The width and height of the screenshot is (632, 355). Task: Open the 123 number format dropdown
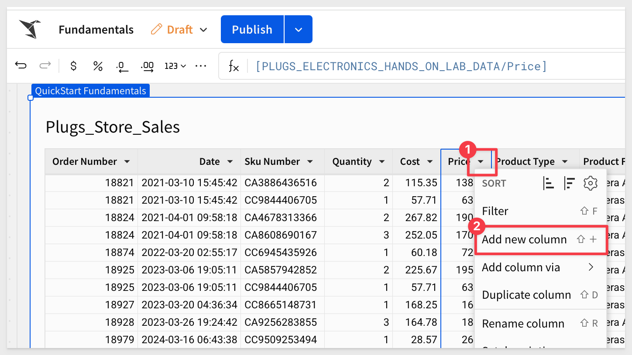[x=175, y=66]
